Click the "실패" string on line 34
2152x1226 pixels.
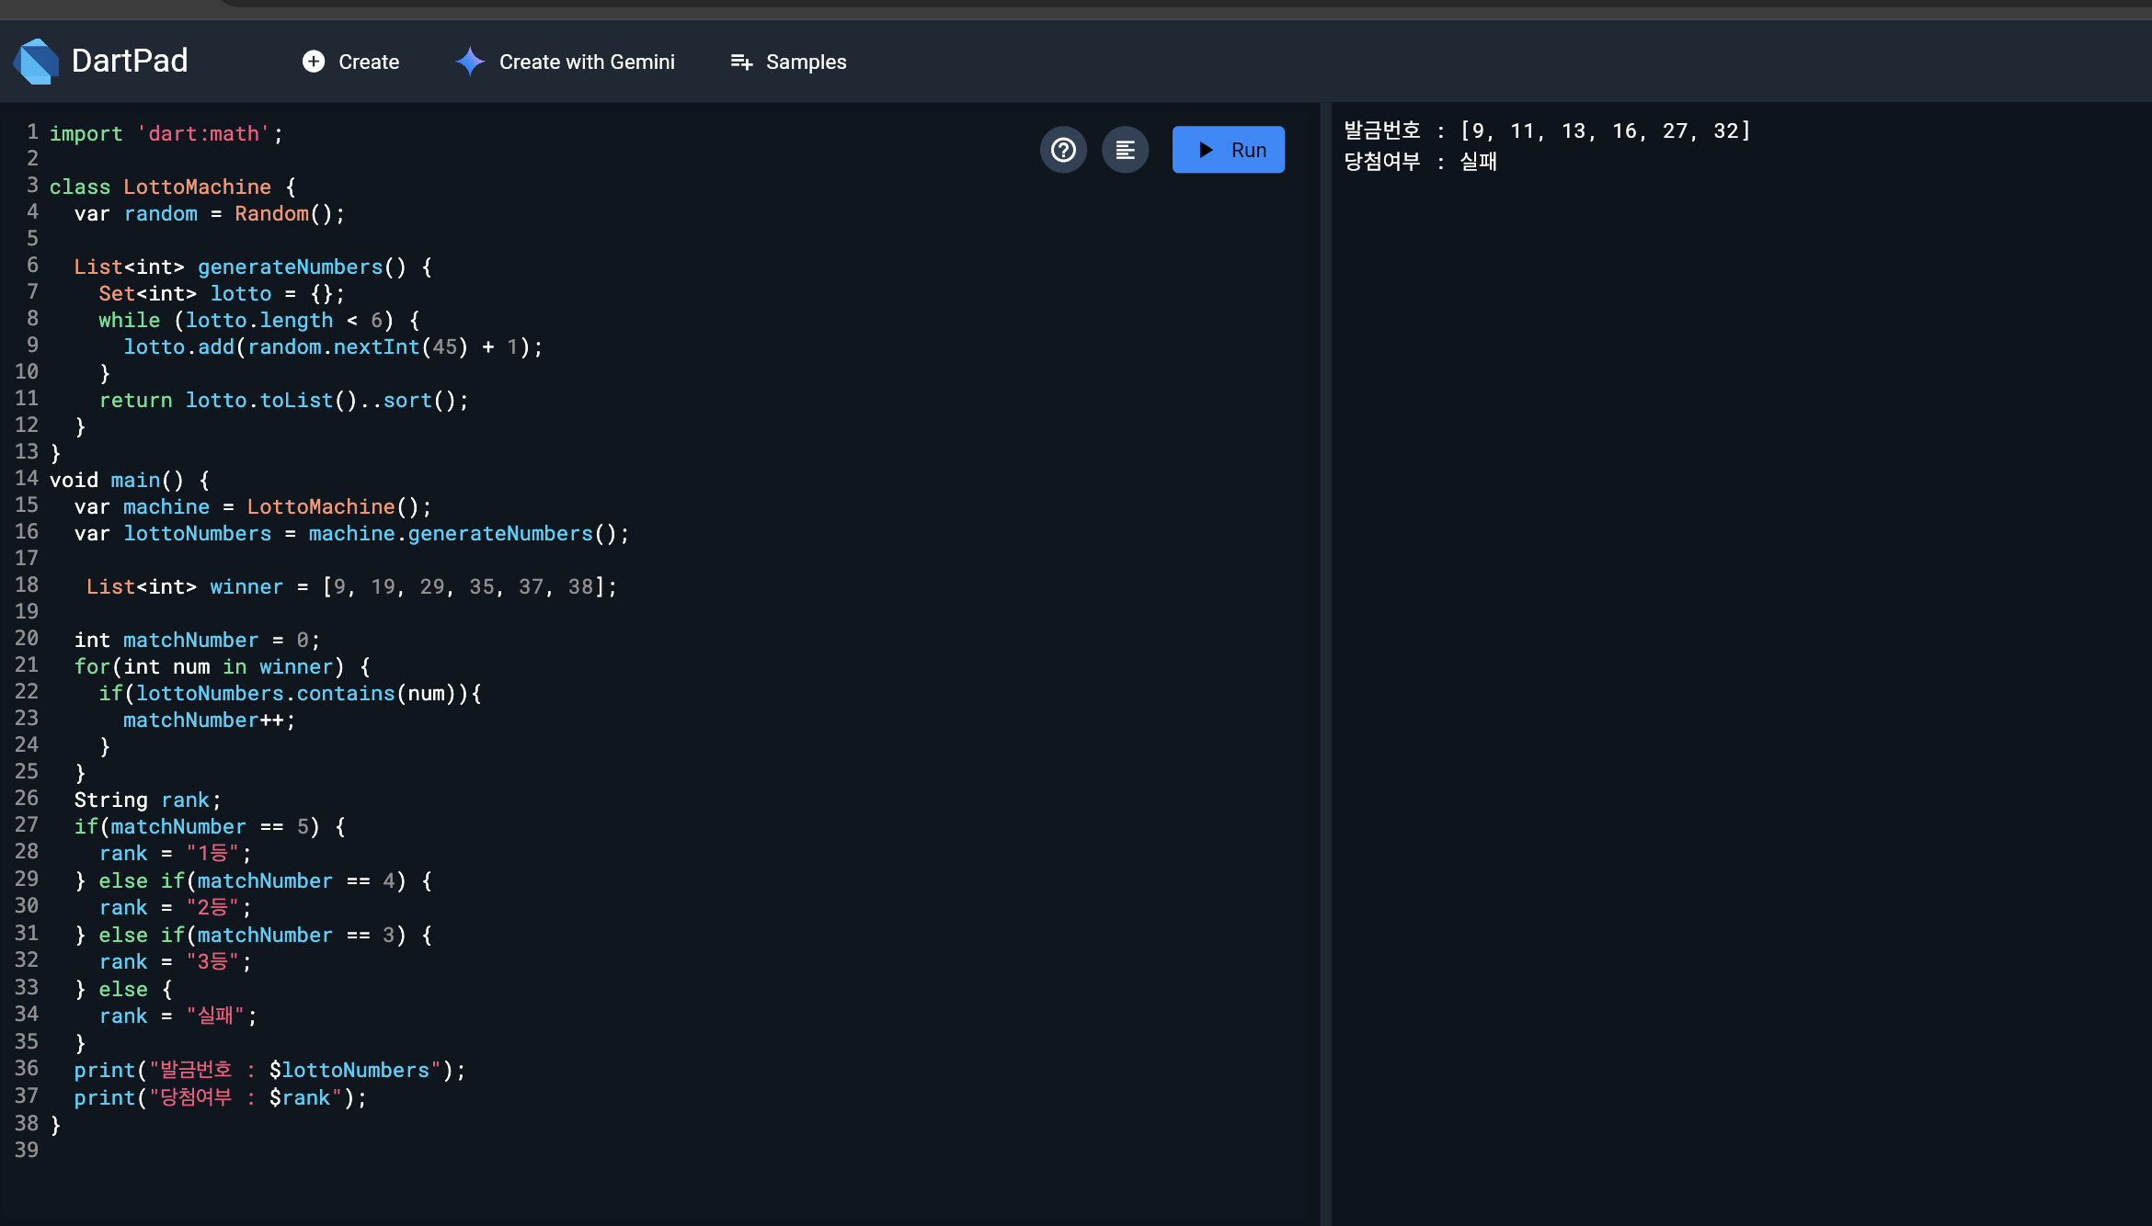(215, 1016)
